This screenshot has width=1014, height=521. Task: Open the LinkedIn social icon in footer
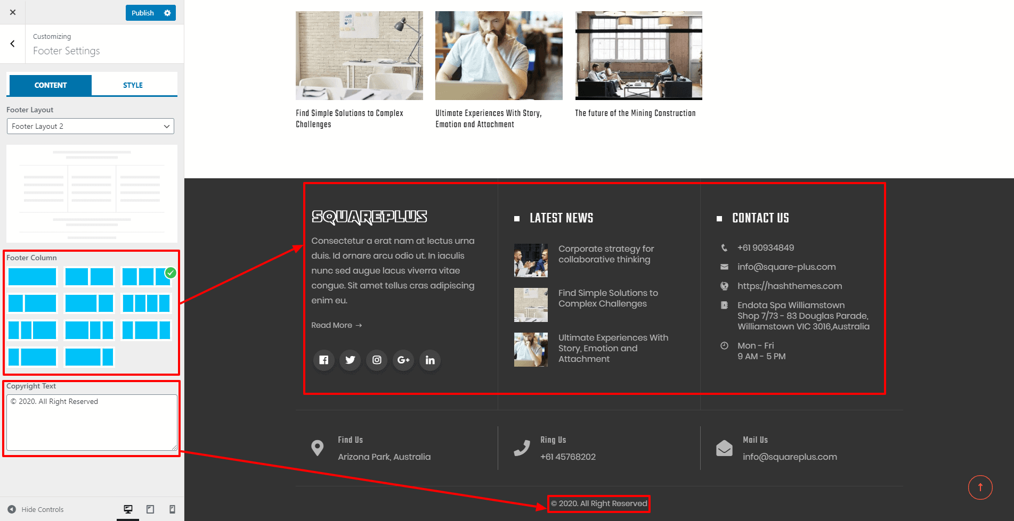pyautogui.click(x=430, y=360)
